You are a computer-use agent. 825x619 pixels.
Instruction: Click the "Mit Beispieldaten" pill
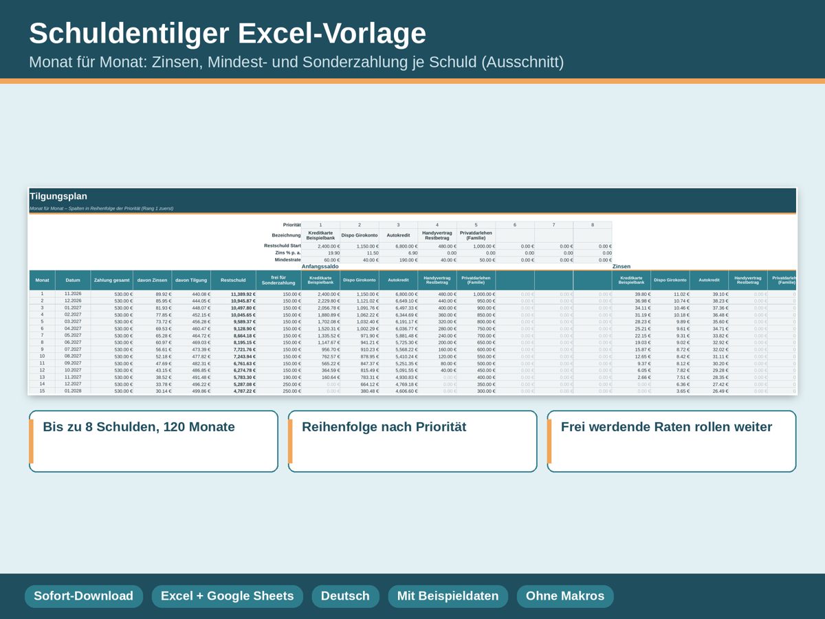(x=448, y=596)
